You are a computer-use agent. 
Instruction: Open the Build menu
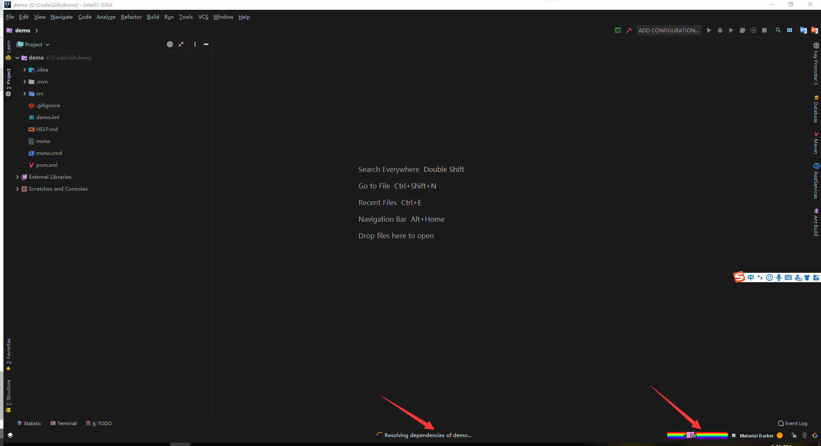point(153,17)
